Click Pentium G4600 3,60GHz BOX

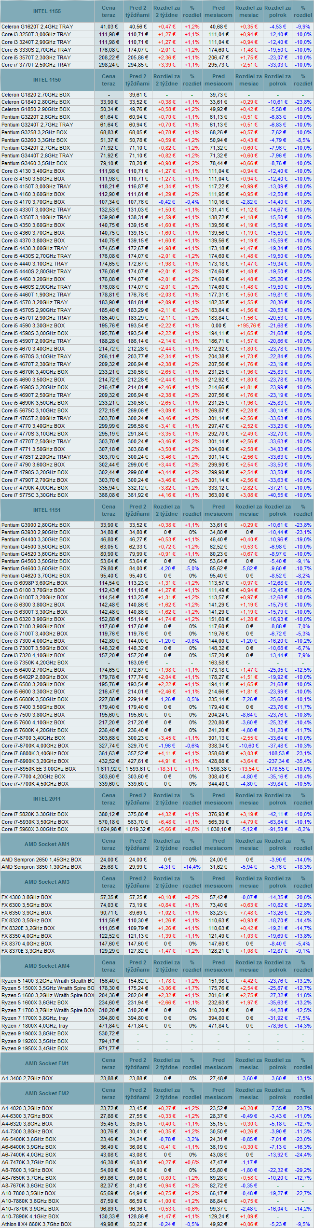tap(35, 568)
